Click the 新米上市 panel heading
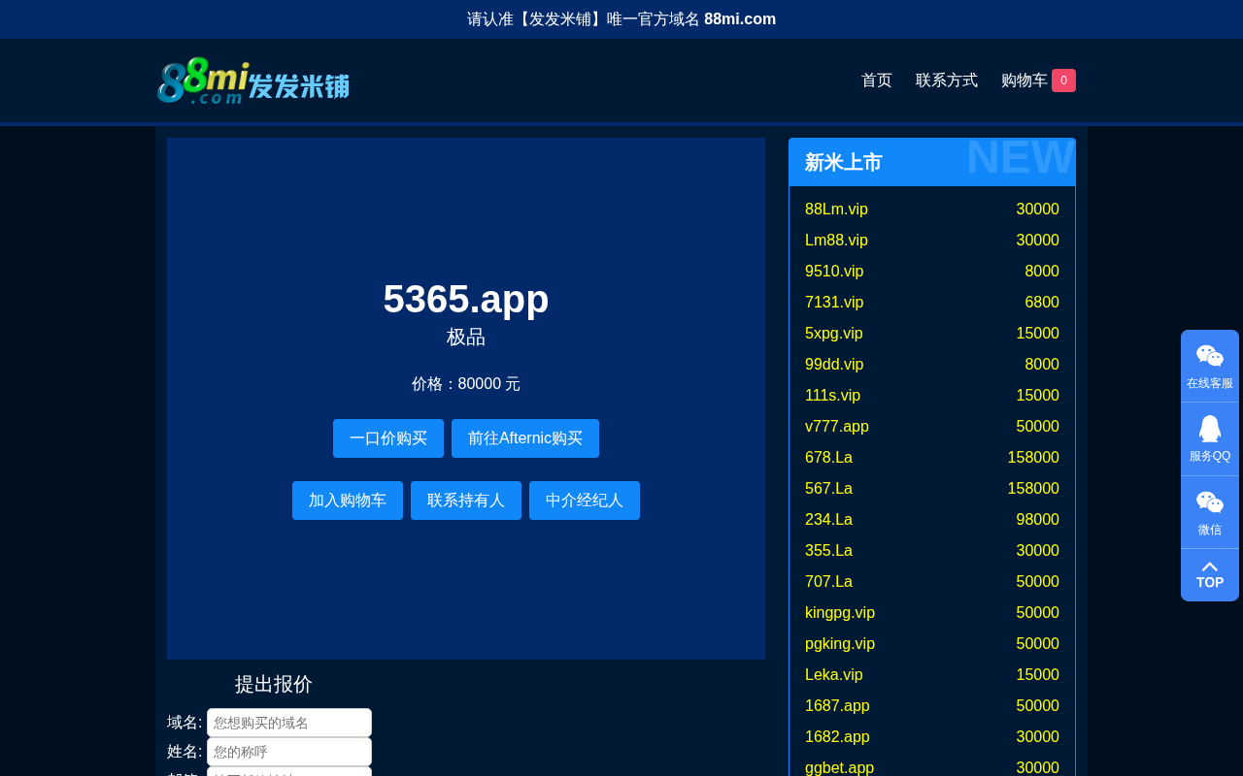This screenshot has height=776, width=1243. [844, 163]
